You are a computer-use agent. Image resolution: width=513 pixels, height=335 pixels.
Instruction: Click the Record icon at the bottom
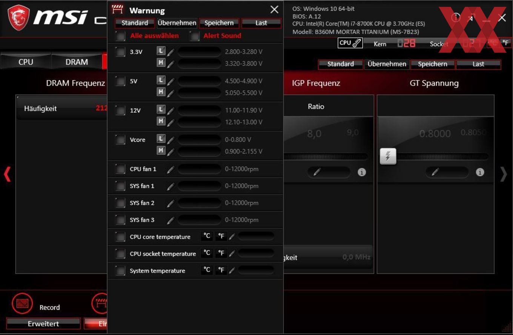coord(22,303)
